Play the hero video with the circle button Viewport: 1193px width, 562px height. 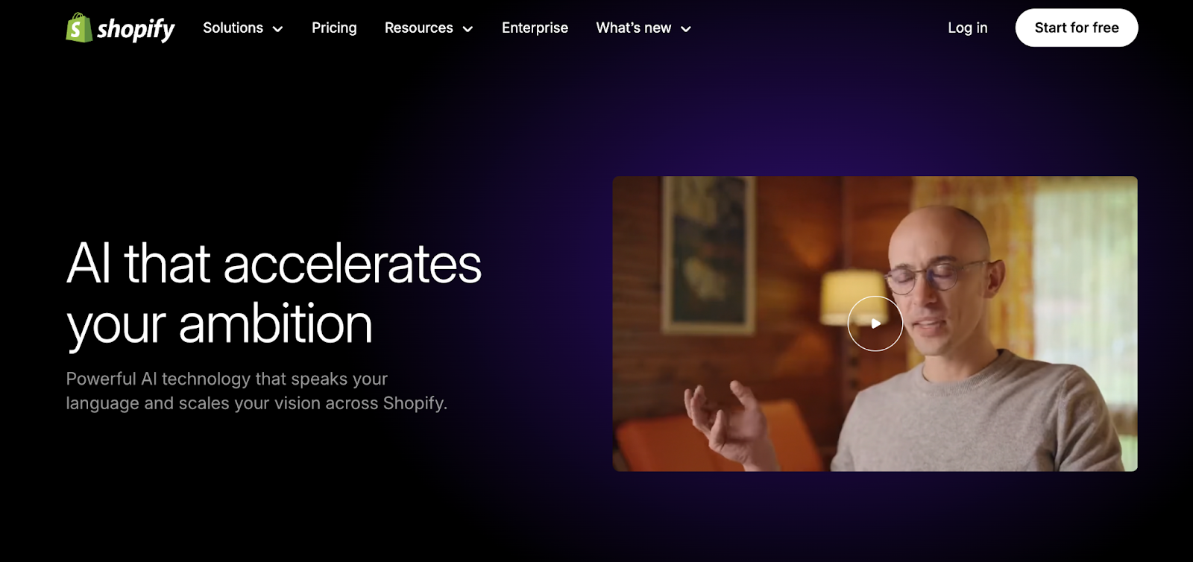(875, 323)
